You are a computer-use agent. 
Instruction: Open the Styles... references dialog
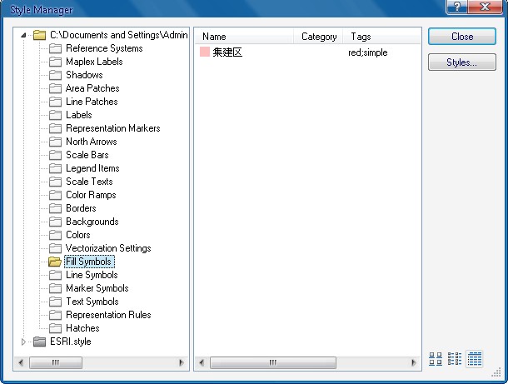tap(462, 62)
